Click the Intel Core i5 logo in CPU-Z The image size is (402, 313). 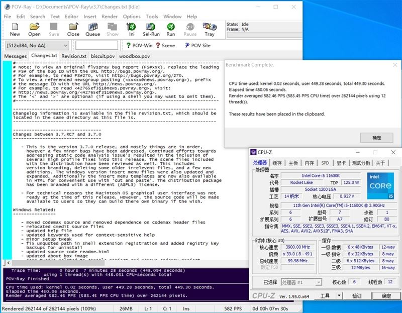[380, 186]
